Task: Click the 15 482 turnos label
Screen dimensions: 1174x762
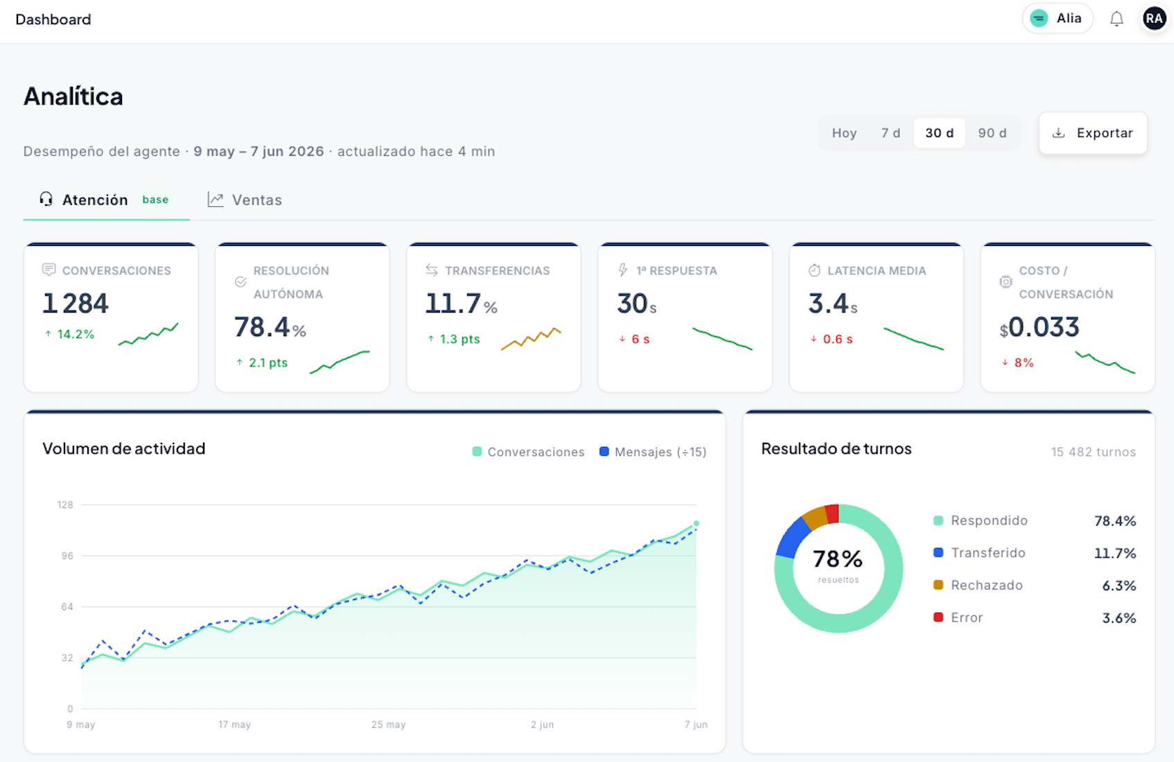Action: 1093,452
